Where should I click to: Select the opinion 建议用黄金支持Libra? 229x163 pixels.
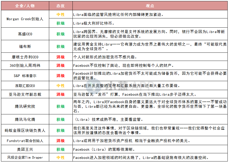pyautogui.click(x=150, y=47)
